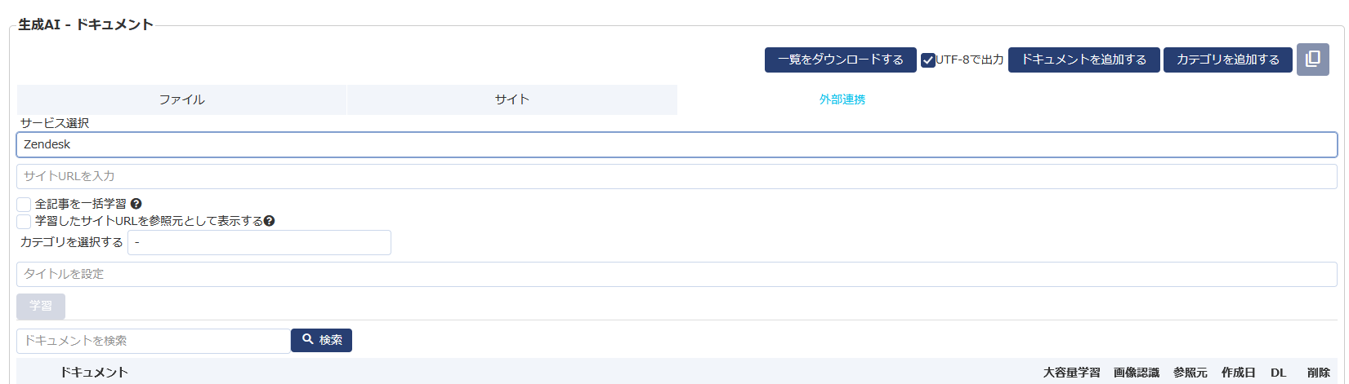
Task: Enable 全記事を一括学習 checkbox
Action: pos(25,205)
